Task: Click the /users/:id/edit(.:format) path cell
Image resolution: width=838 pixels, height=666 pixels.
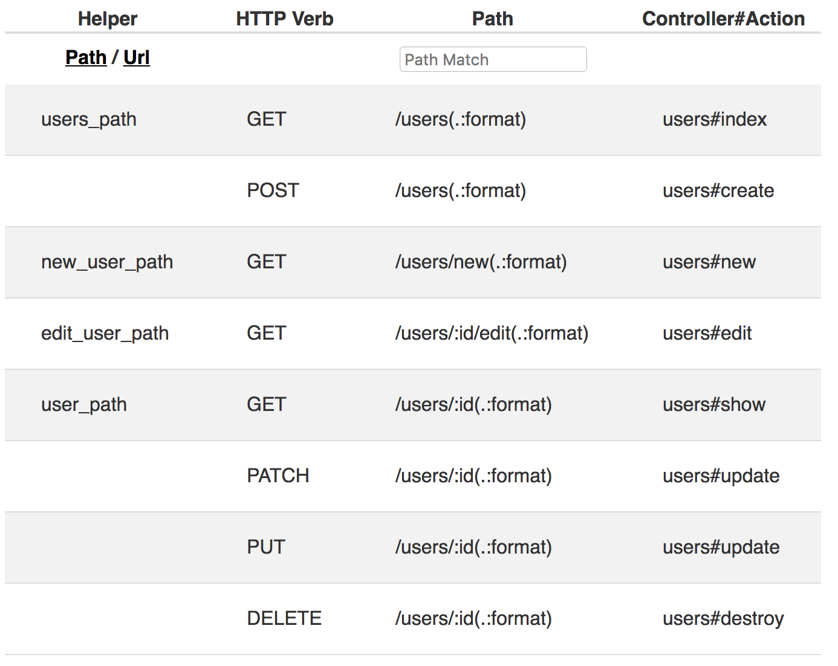Action: point(492,334)
